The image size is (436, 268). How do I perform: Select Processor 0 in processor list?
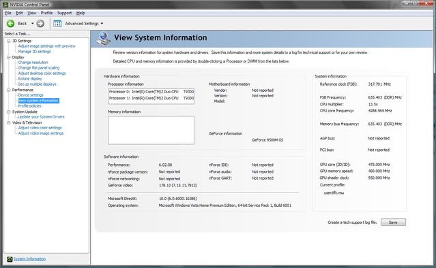pyautogui.click(x=151, y=92)
